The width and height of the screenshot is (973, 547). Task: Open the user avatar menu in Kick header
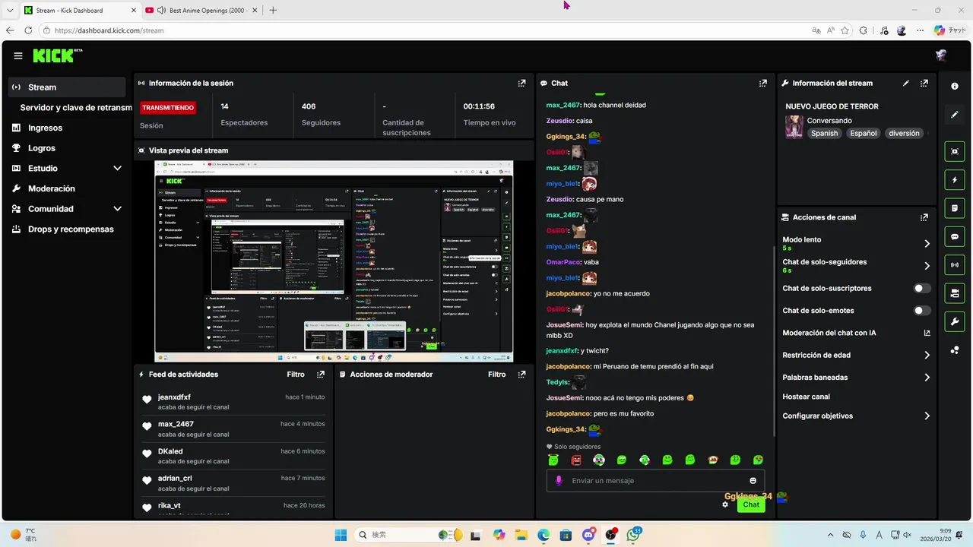coord(941,55)
